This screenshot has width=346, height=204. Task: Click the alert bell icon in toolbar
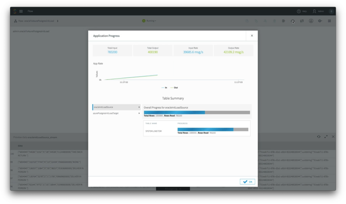coord(311,21)
